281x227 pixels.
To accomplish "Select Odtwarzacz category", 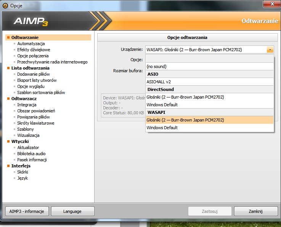I will [x=24, y=99].
